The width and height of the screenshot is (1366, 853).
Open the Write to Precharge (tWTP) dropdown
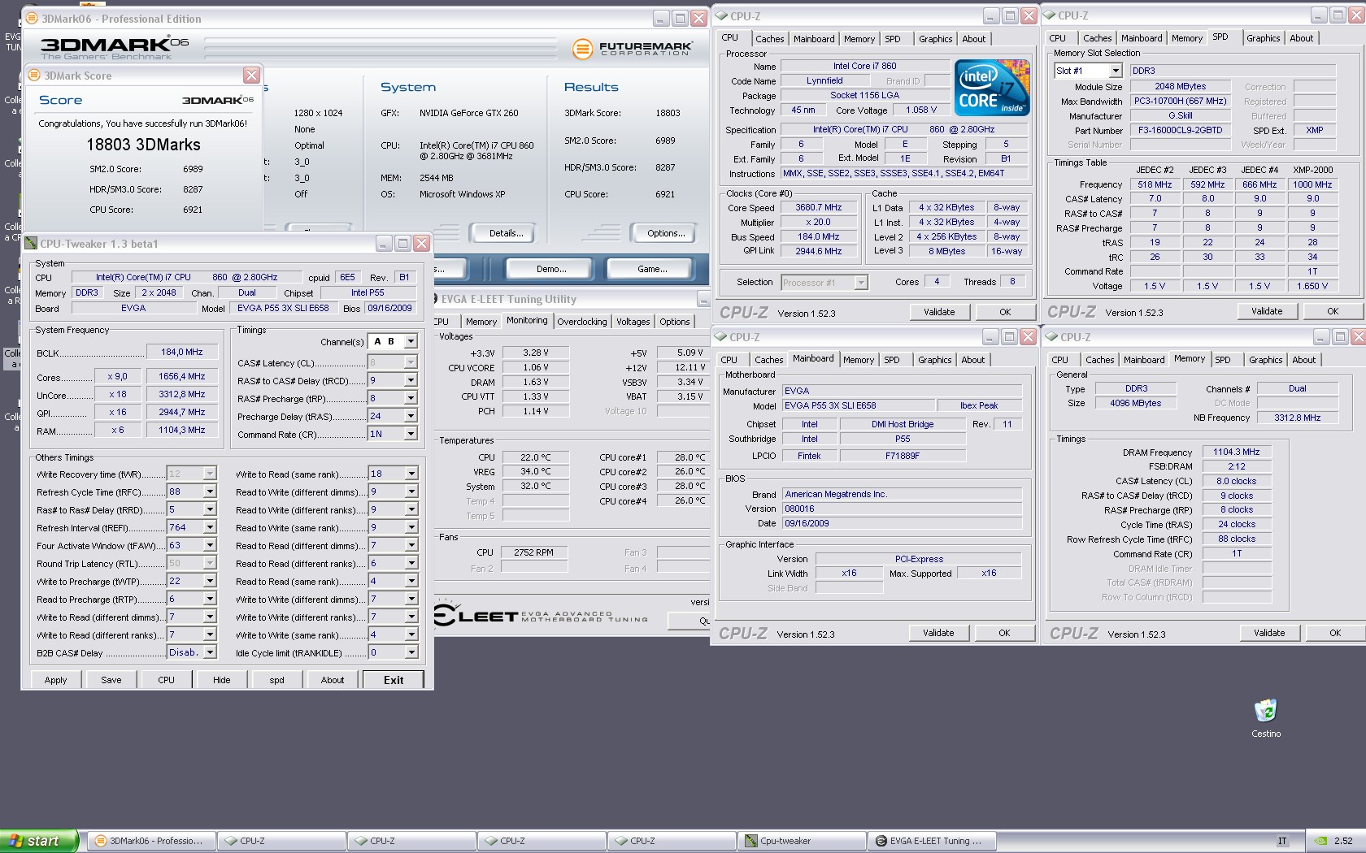pyautogui.click(x=210, y=581)
